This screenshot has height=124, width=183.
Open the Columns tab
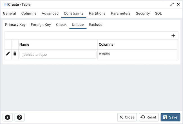[x=29, y=13]
